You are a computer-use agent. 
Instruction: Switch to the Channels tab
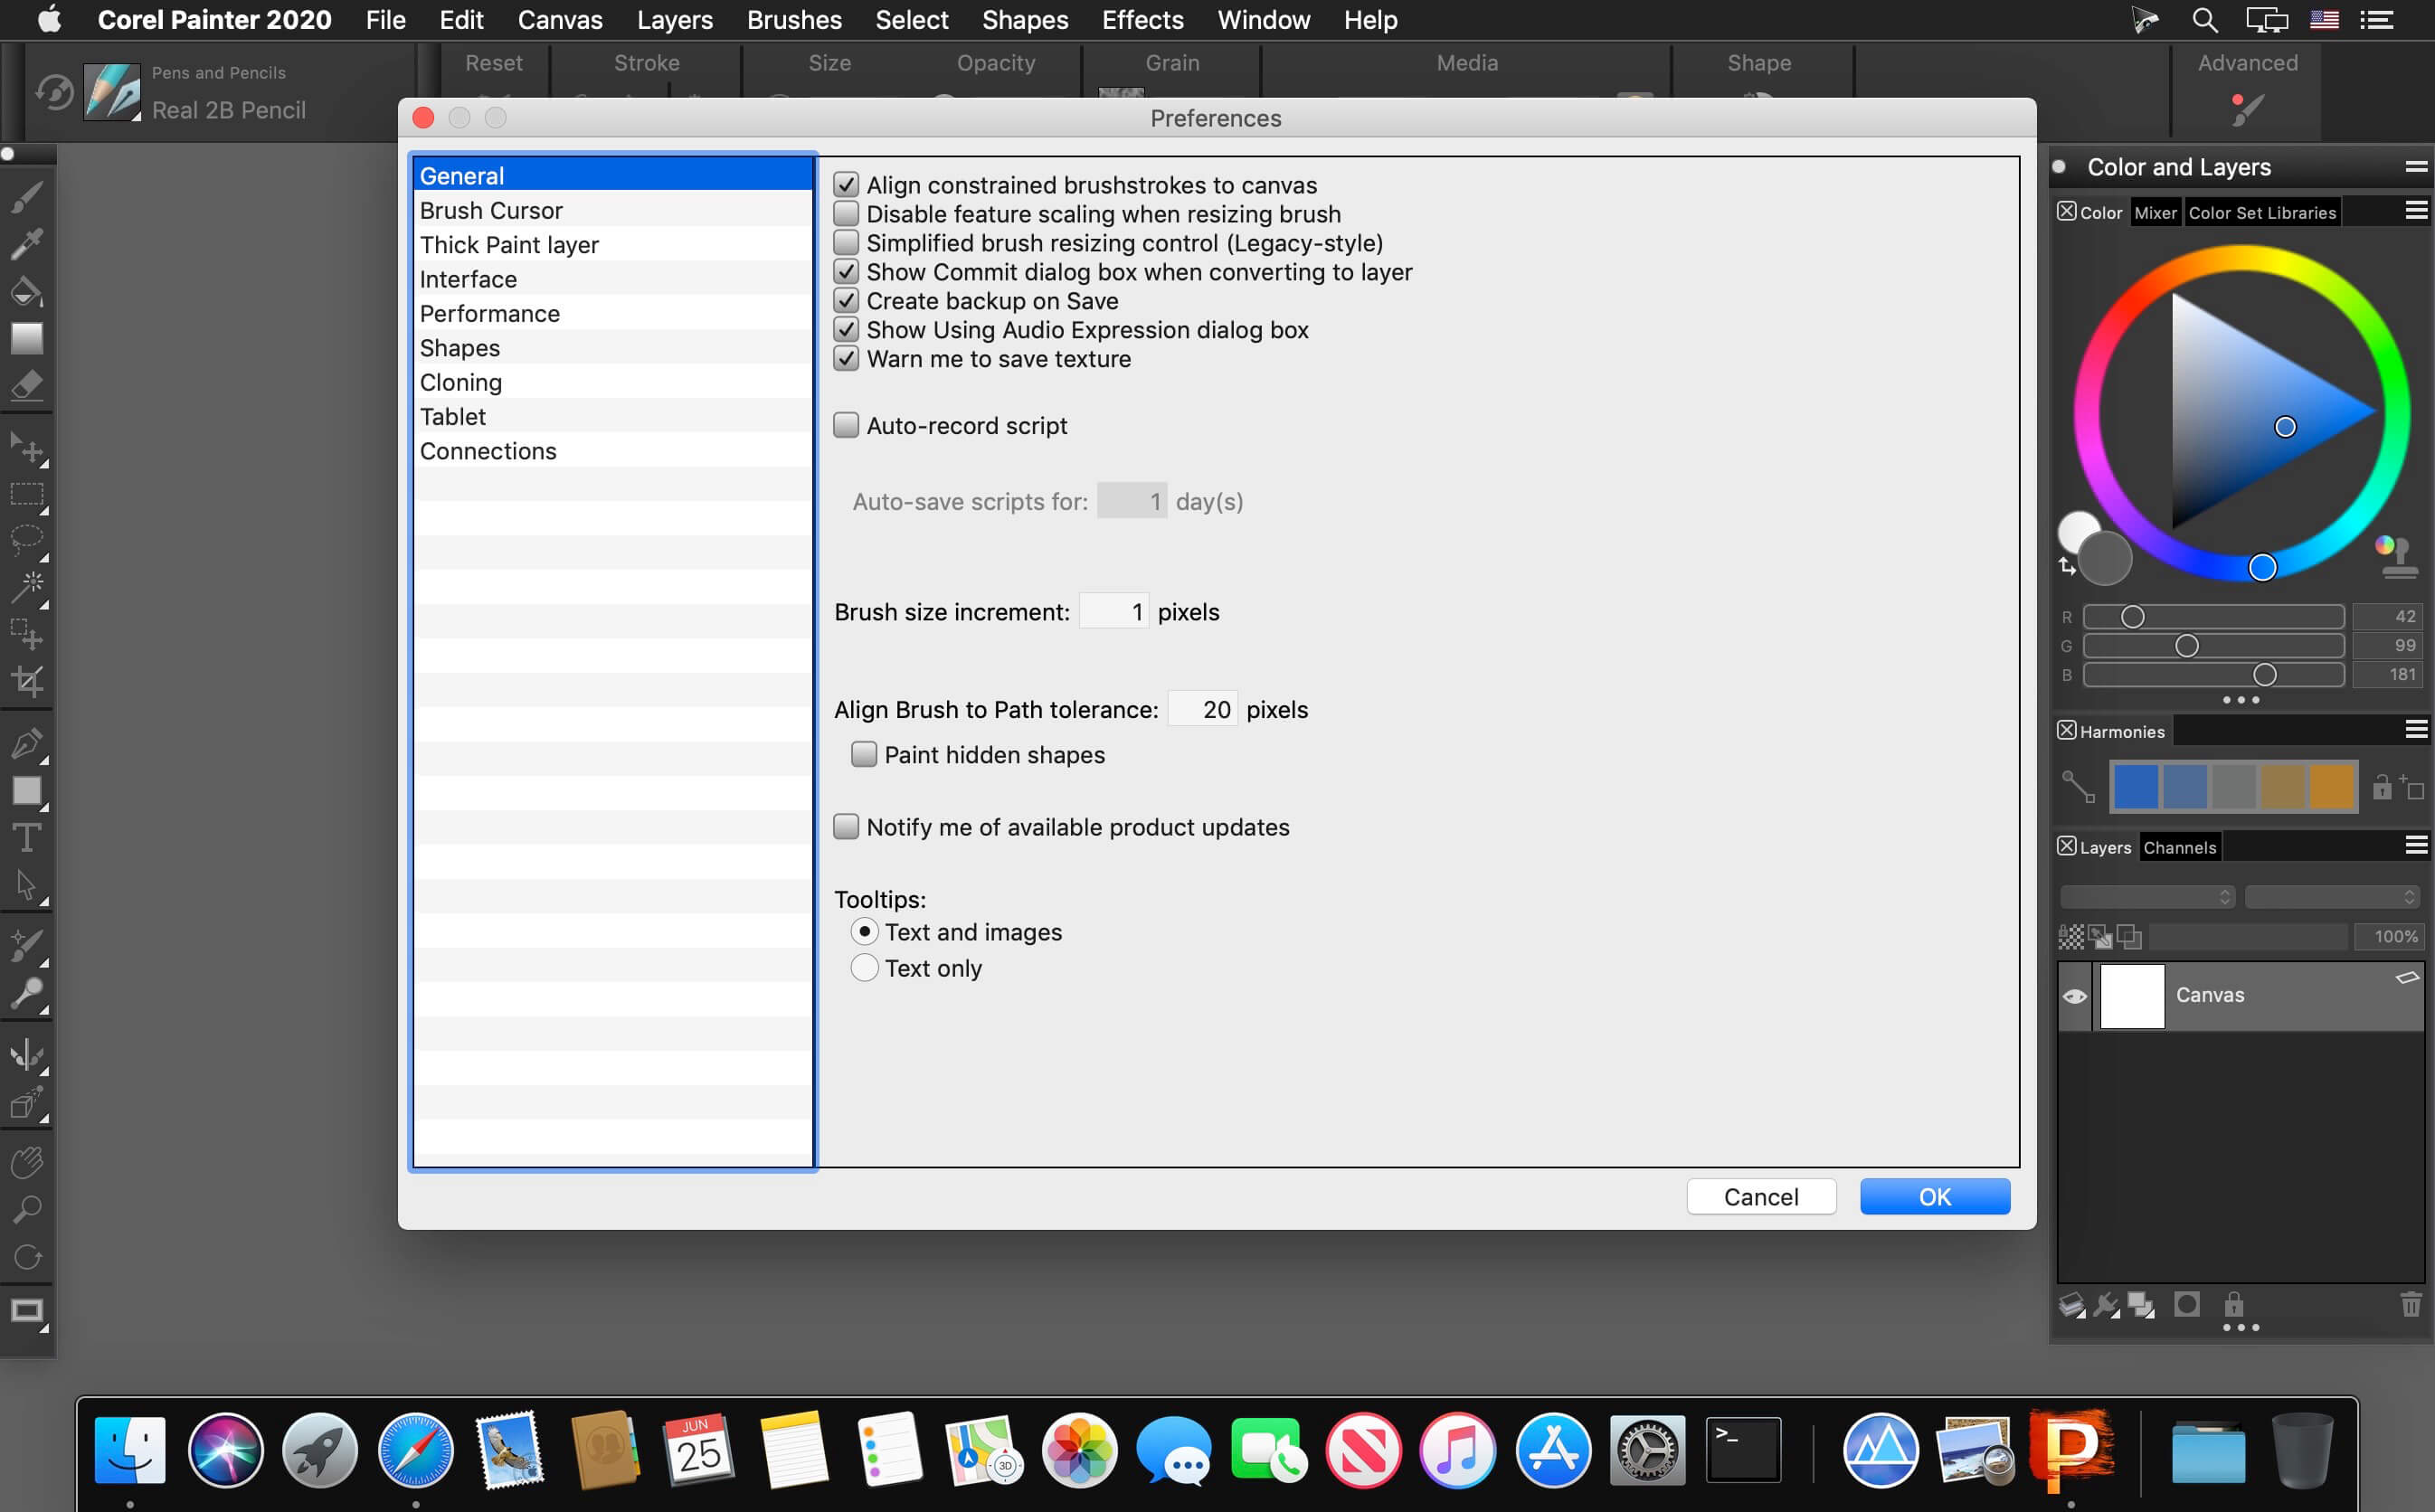(2180, 848)
